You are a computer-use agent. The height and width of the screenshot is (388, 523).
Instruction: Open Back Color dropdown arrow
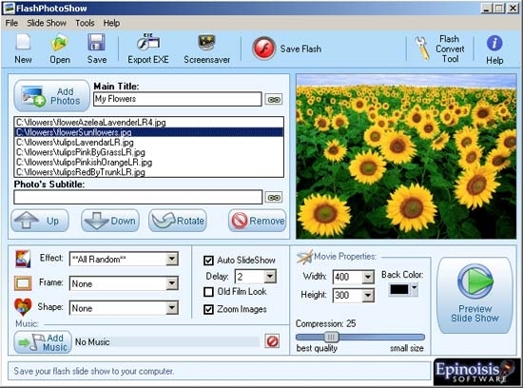(x=414, y=289)
